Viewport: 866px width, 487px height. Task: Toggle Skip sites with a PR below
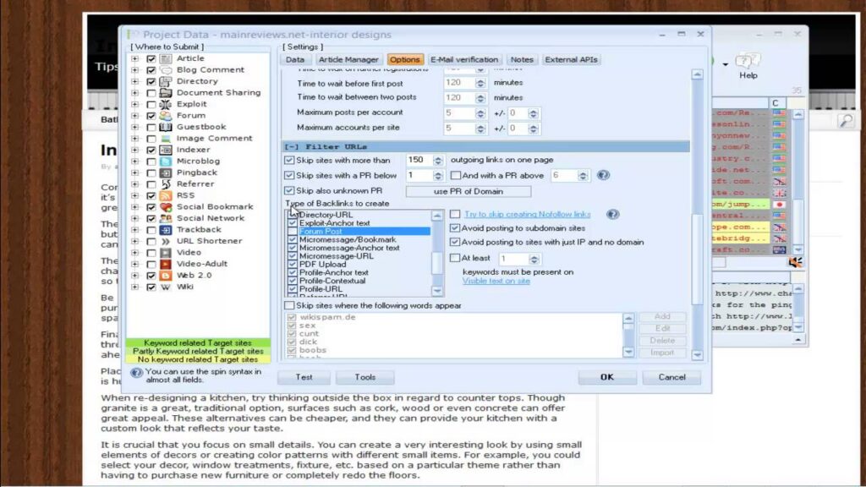[x=289, y=176]
